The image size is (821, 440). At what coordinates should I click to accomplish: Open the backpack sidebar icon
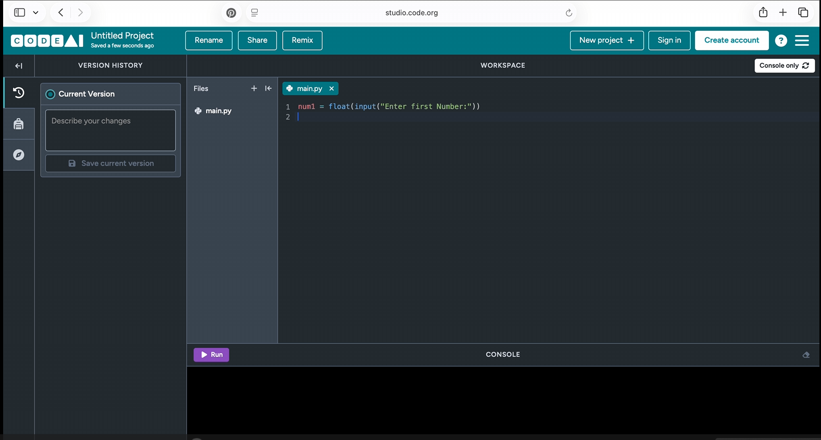coord(19,124)
